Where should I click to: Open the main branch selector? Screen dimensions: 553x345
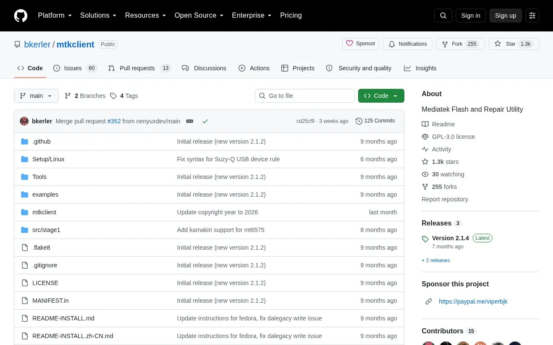coord(36,96)
